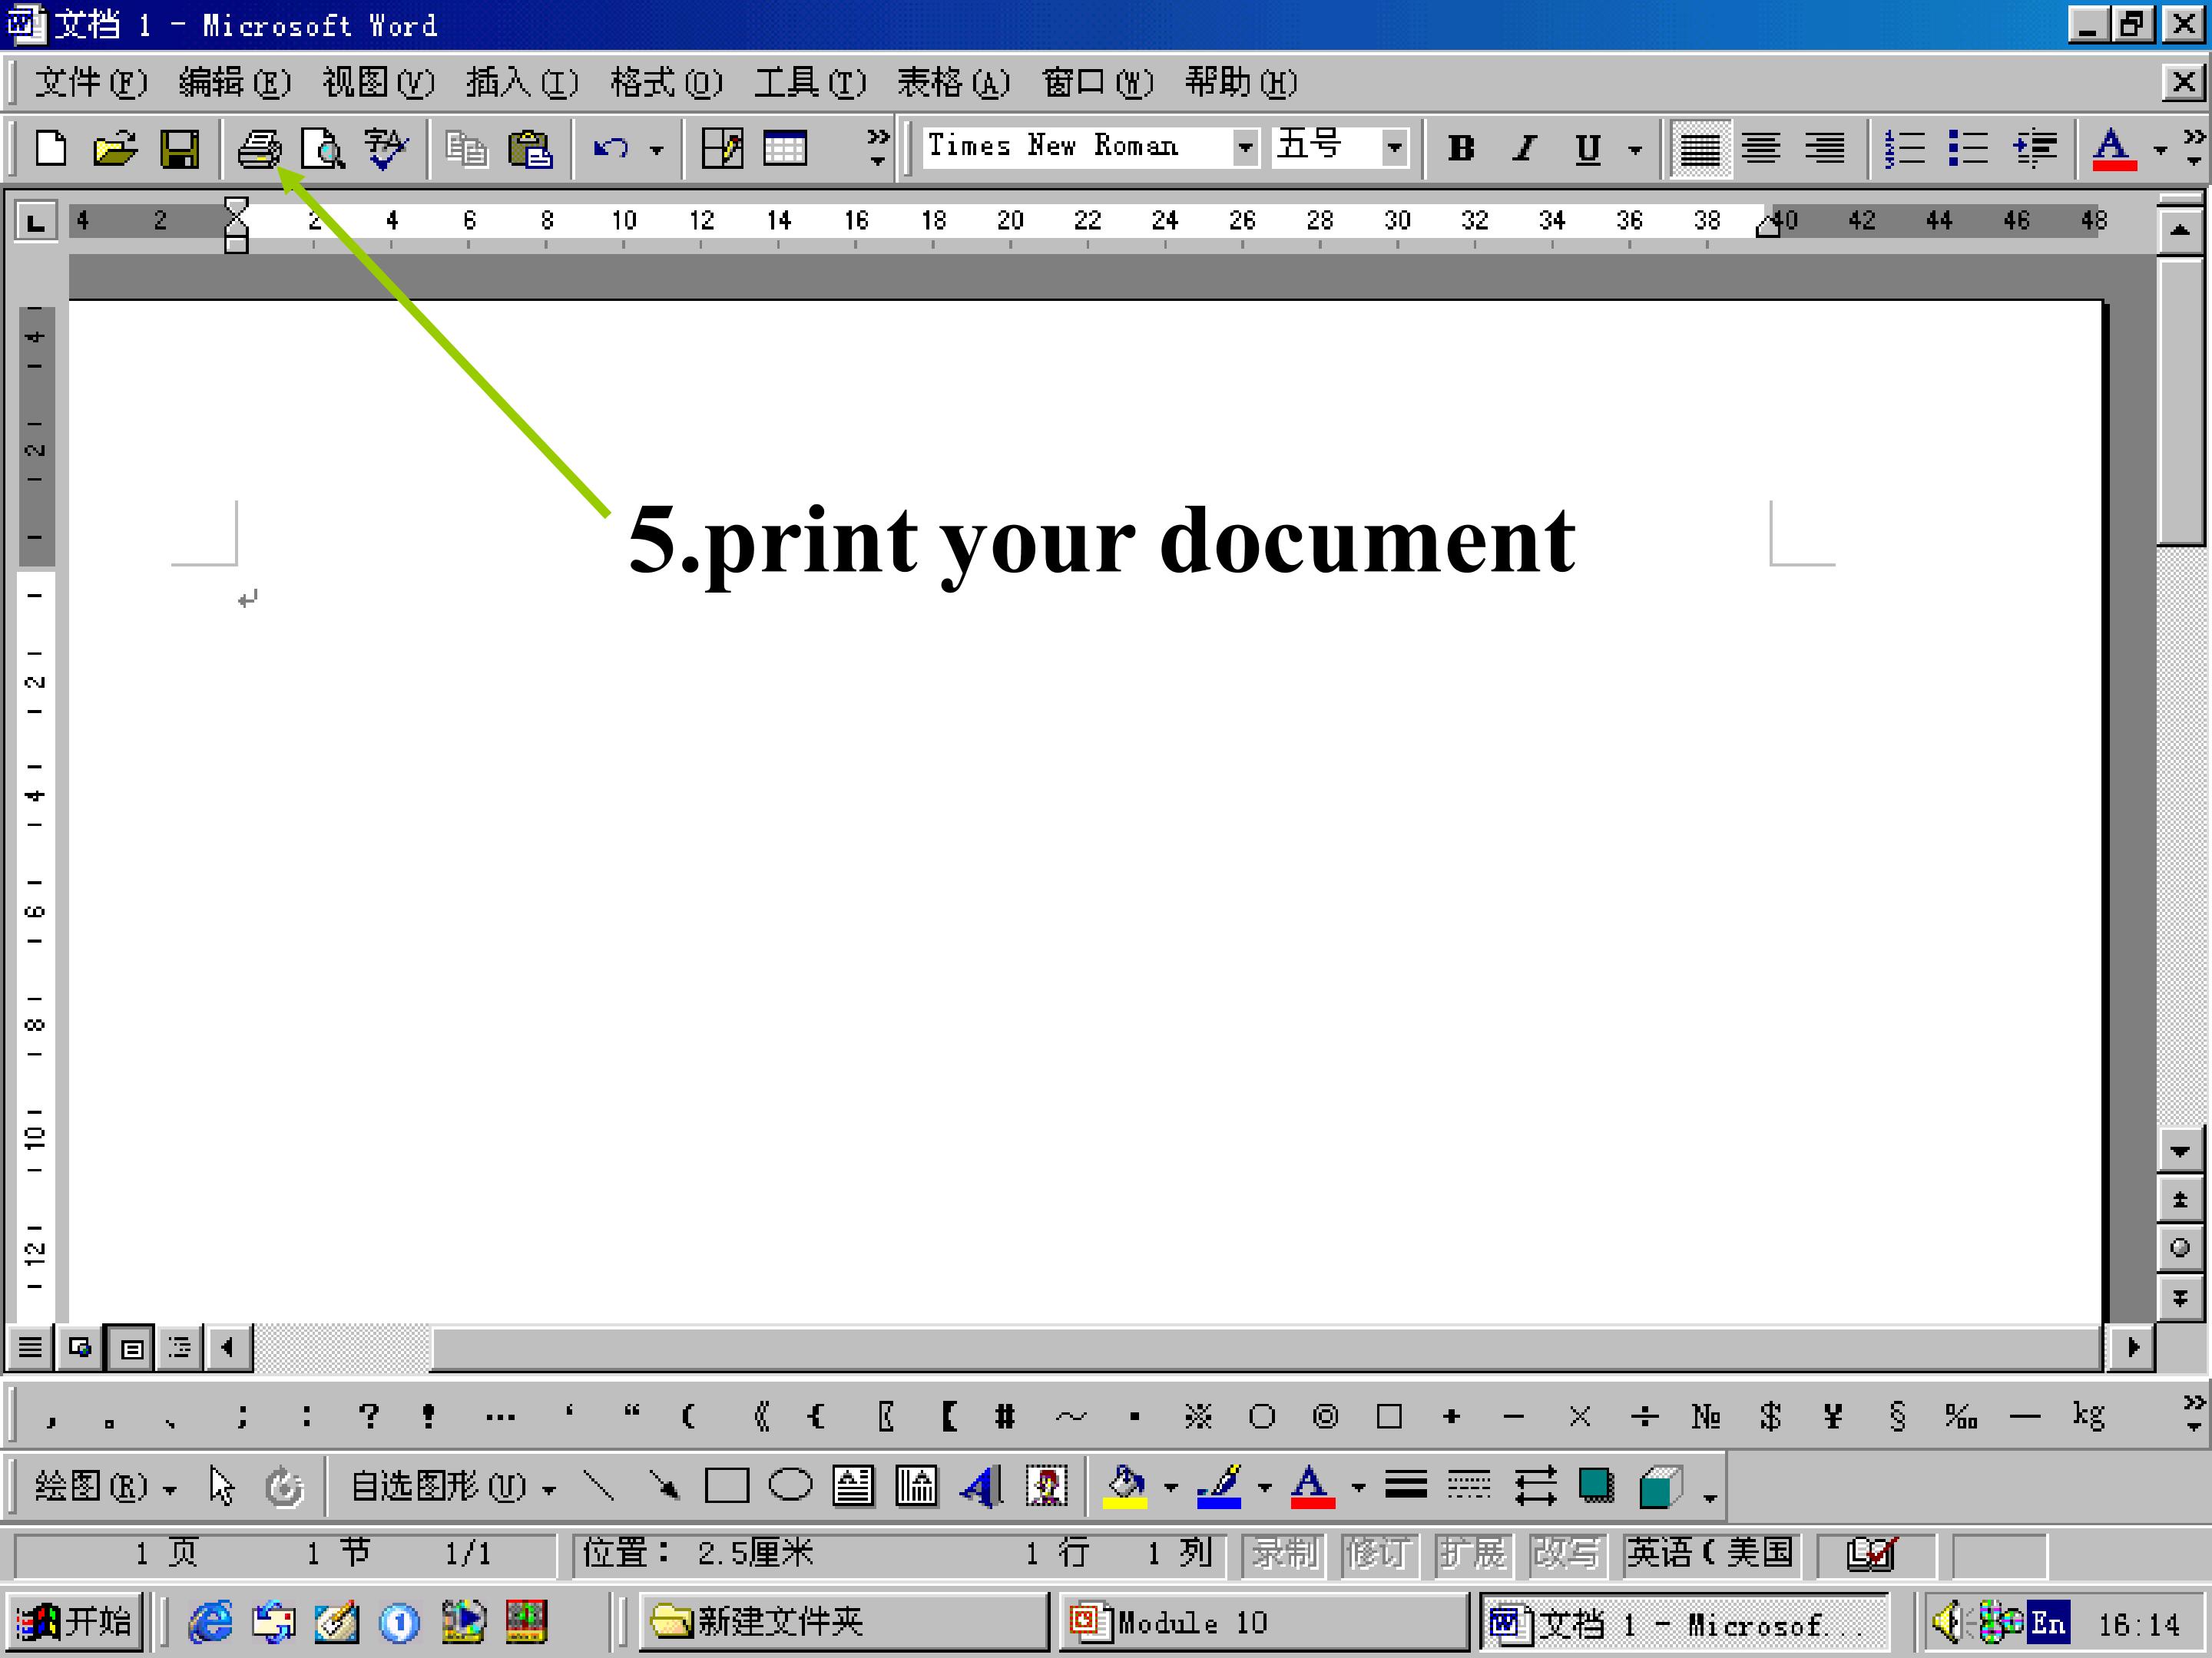The image size is (2212, 1658).
Task: Open the font size dropdown
Action: point(1394,148)
